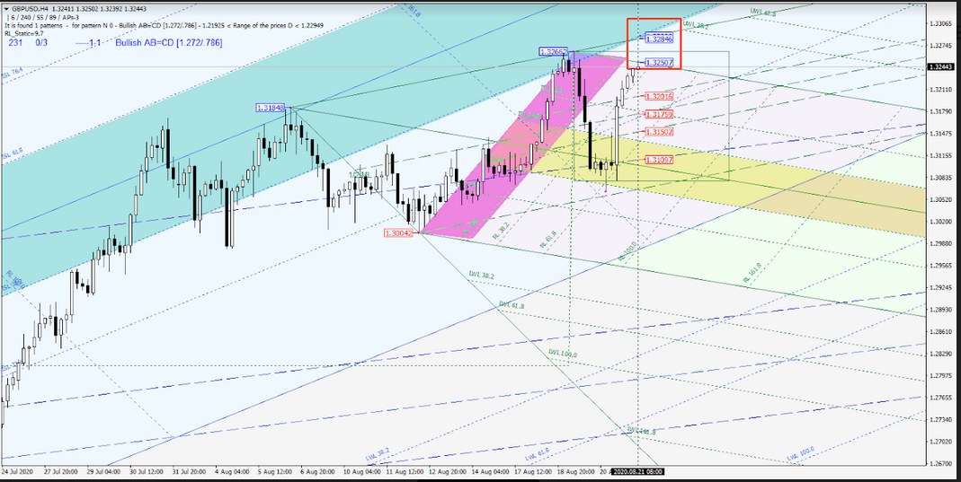961x482 pixels.
Task: Select the 1.31502 red price label
Action: pyautogui.click(x=658, y=132)
